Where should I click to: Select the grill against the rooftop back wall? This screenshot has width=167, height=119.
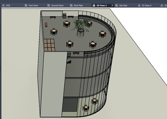point(64,16)
